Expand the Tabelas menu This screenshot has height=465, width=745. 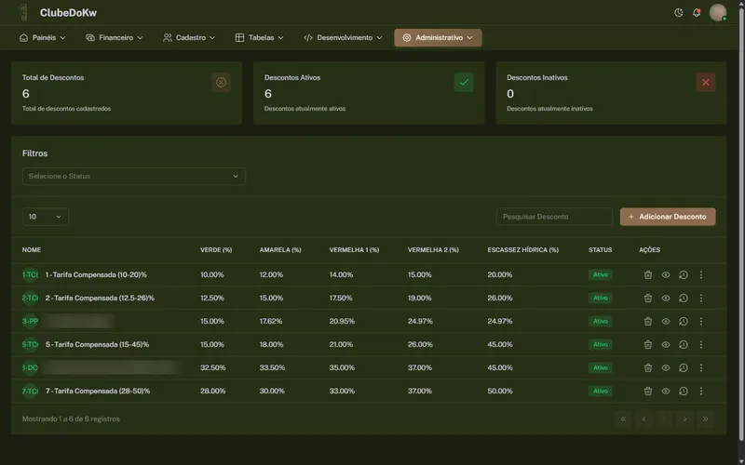click(x=260, y=37)
